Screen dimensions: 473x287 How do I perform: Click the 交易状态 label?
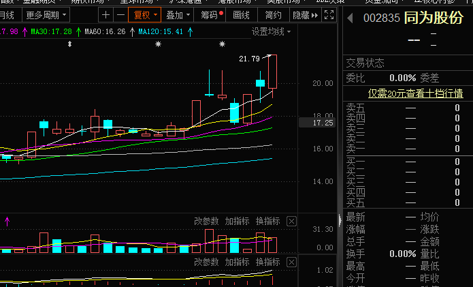365,63
